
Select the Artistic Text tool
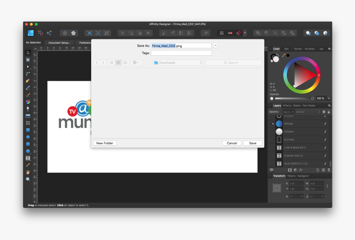click(x=28, y=158)
